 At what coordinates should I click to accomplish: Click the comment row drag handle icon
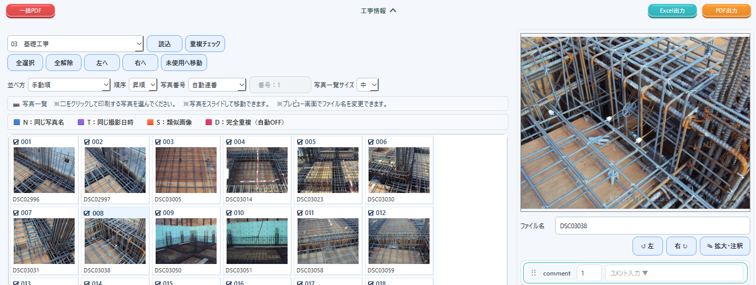[534, 273]
